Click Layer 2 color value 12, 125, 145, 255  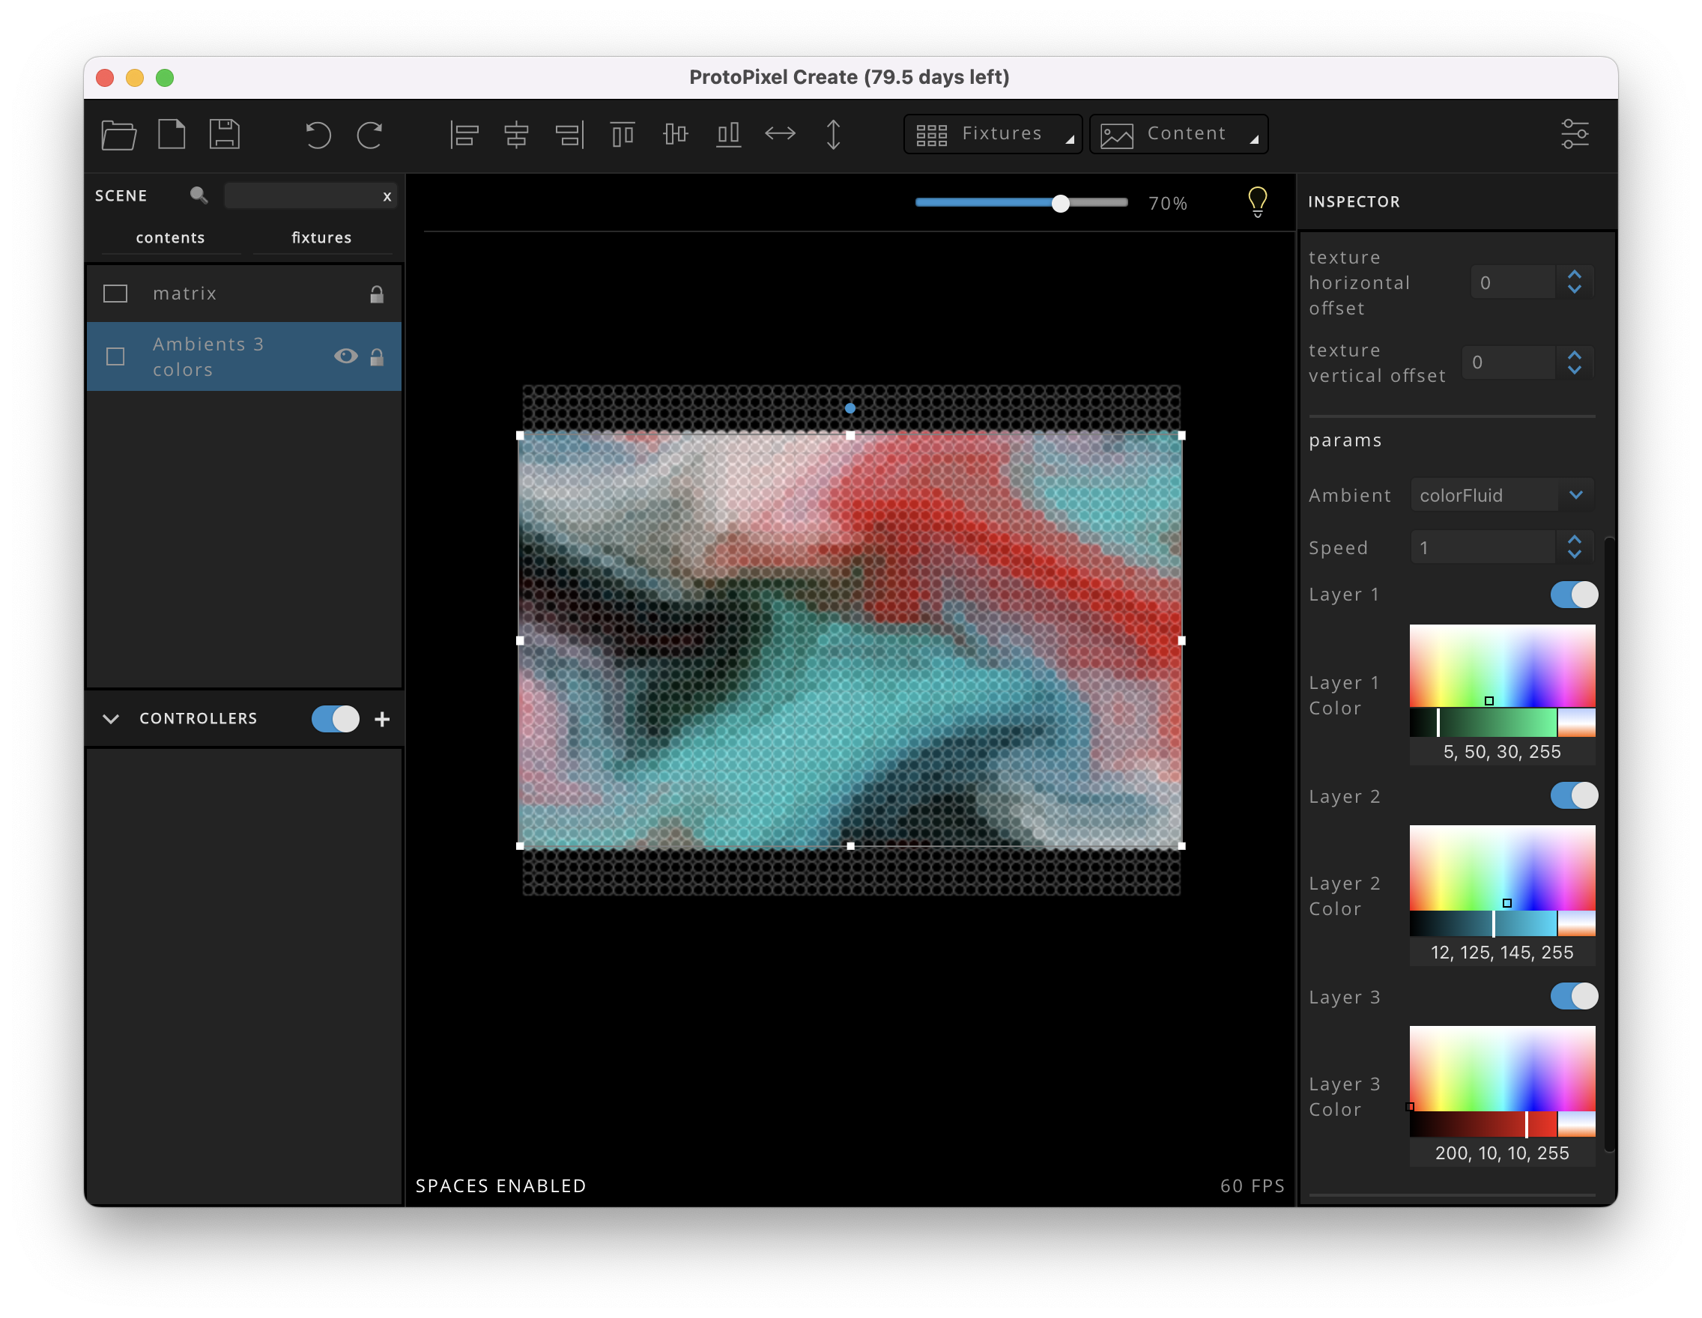(1502, 953)
